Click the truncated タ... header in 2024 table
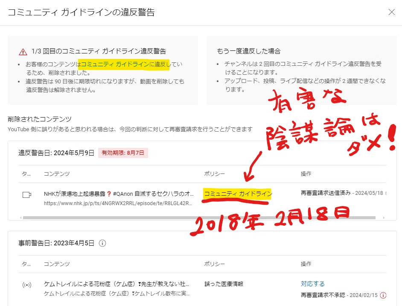Image resolution: width=402 pixels, height=306 pixels. pos(26,174)
